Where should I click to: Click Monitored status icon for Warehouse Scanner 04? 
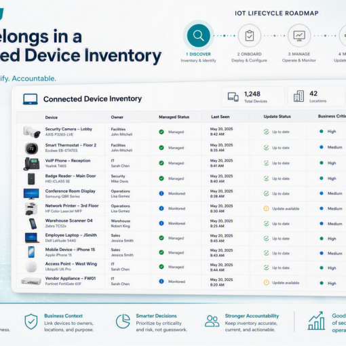(161, 223)
